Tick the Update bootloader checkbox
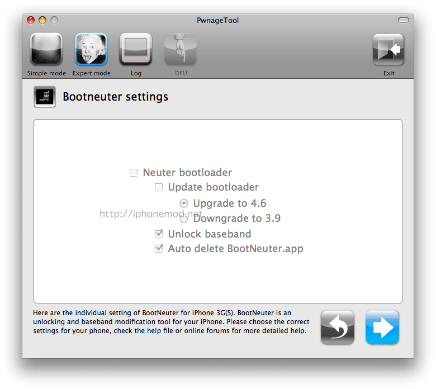Viewport: 436px width, 389px height. coord(159,187)
